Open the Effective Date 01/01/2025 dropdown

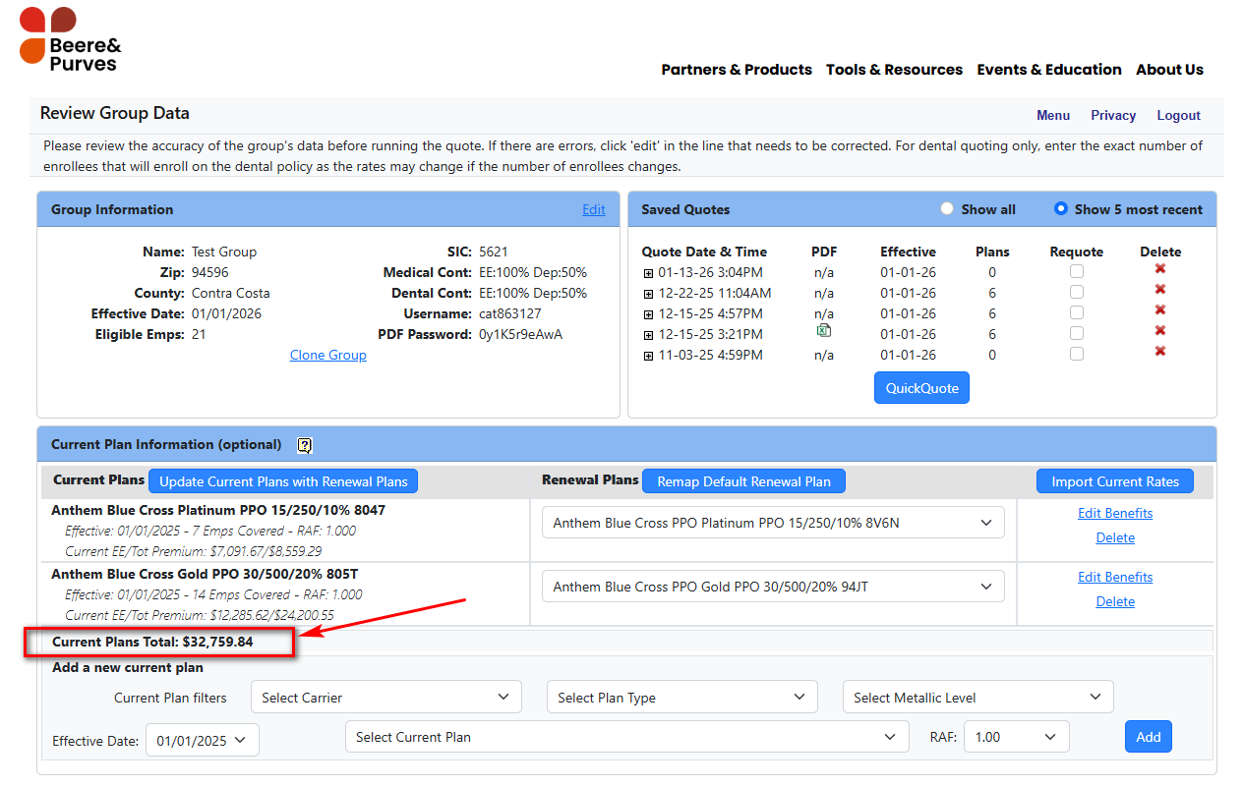pos(203,740)
